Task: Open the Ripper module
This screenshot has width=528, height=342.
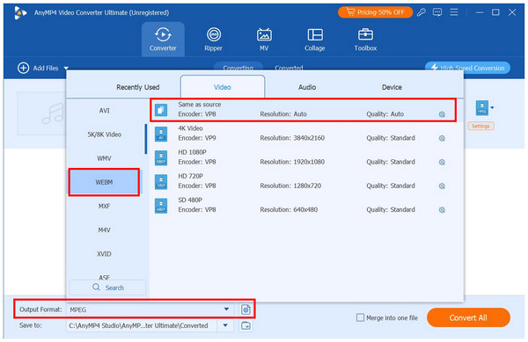Action: (x=214, y=40)
